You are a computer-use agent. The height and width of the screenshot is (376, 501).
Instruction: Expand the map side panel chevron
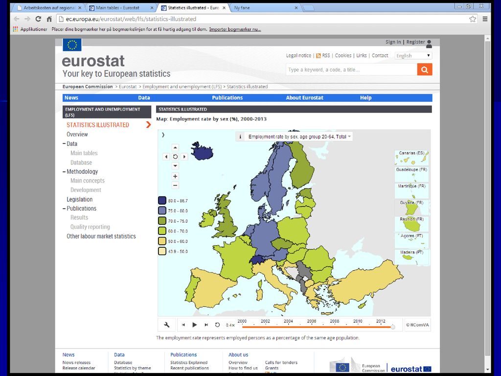(163, 135)
